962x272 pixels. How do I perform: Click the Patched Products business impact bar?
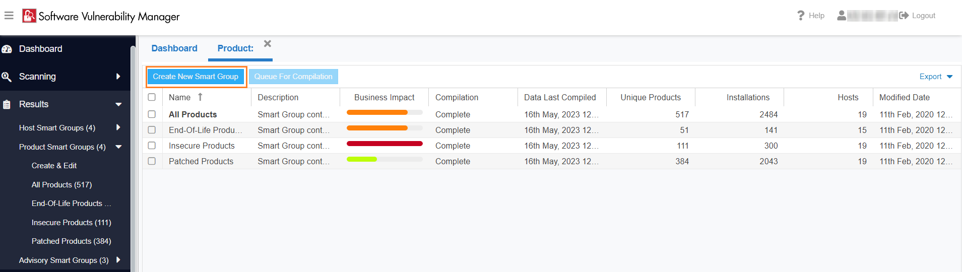[384, 159]
